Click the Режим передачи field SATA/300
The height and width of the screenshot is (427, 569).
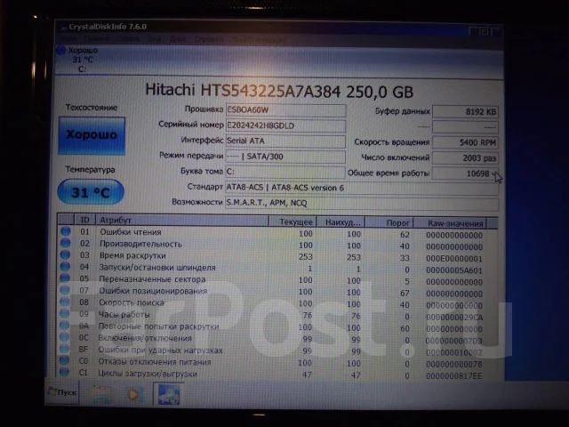click(285, 157)
